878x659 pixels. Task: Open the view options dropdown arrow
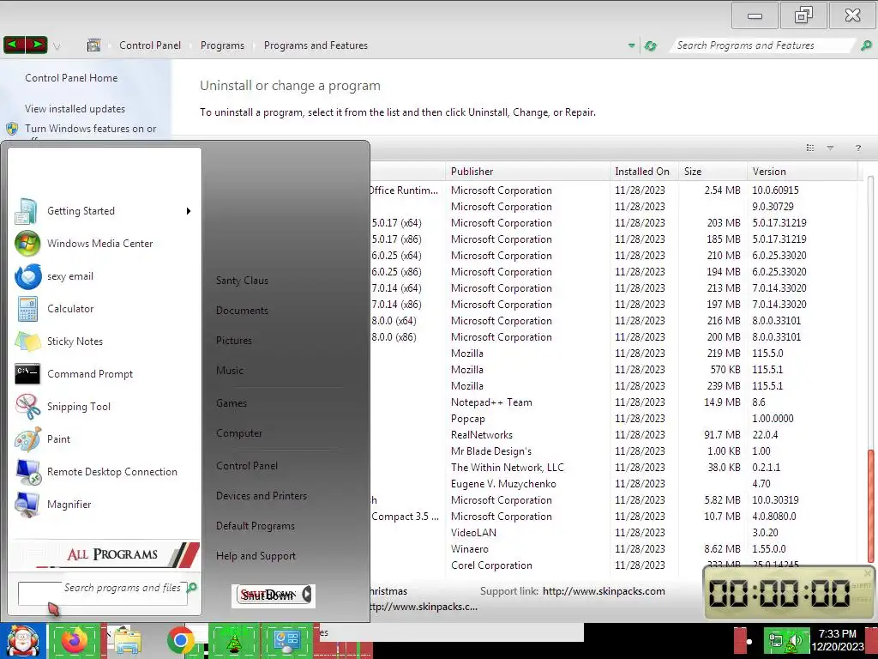(830, 148)
